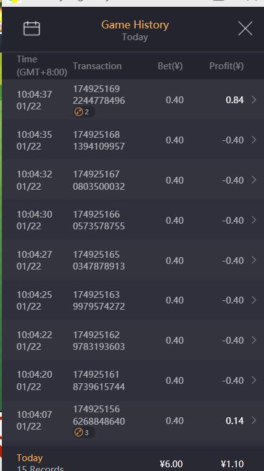Click the chevron on the 10:04:30 row
Viewport: 264px width, 471px height.
tap(254, 220)
